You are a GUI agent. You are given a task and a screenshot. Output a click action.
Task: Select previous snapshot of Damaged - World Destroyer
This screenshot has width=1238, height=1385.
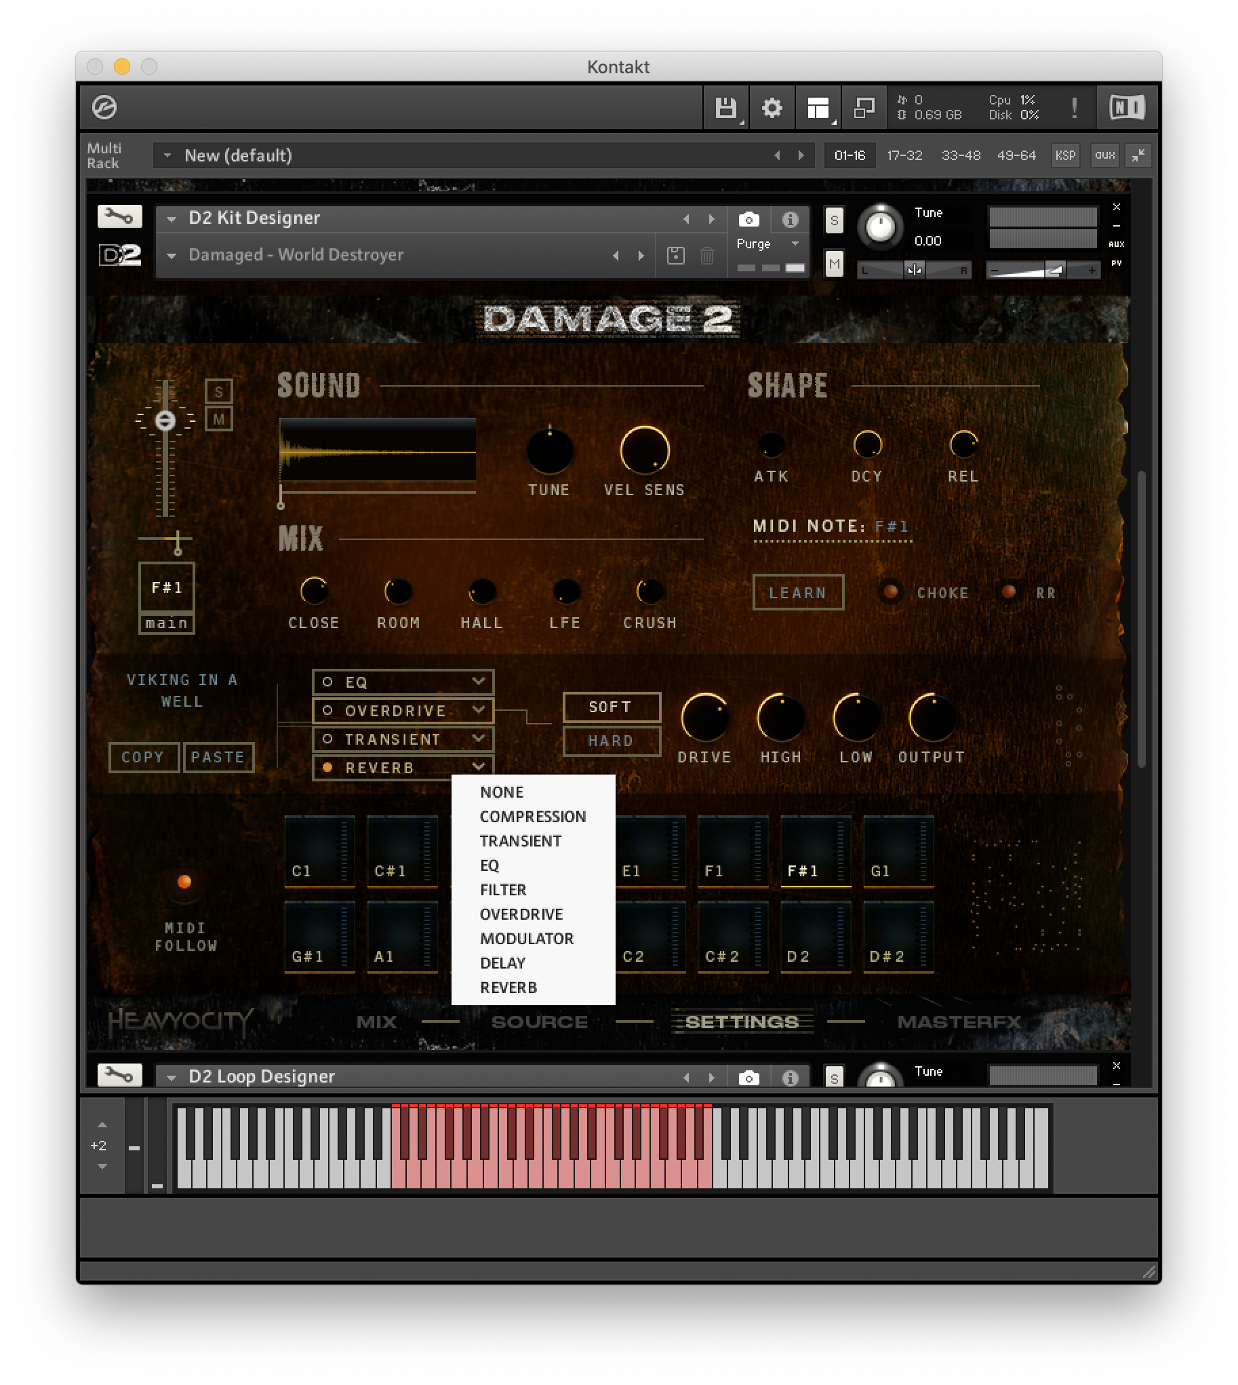coord(616,256)
